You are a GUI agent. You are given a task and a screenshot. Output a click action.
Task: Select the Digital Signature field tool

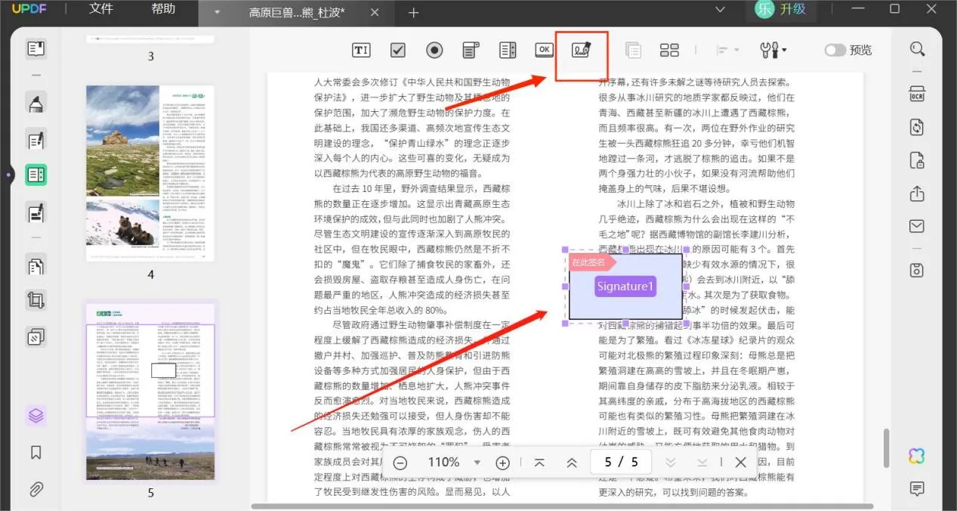point(581,50)
